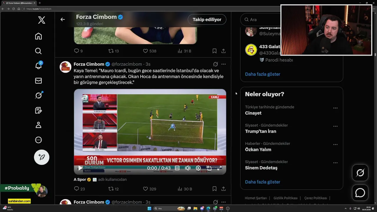
Task: Open three-dot menu for Sinem Dedetaş
Action: click(335, 163)
